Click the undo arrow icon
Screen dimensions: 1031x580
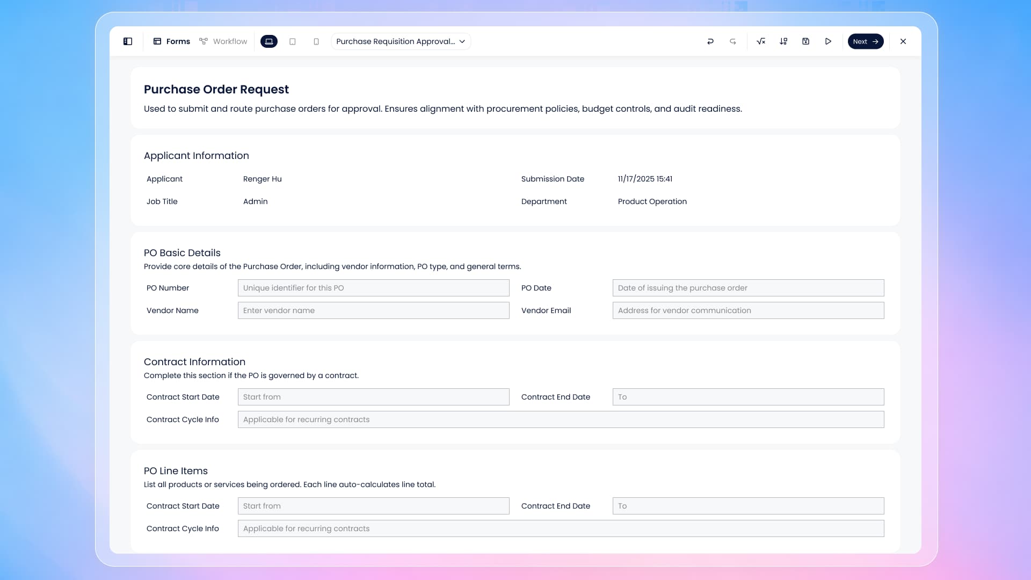710,41
